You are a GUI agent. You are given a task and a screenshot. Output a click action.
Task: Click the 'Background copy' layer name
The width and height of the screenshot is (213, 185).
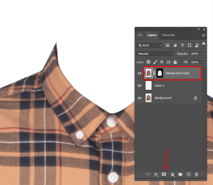click(x=178, y=73)
